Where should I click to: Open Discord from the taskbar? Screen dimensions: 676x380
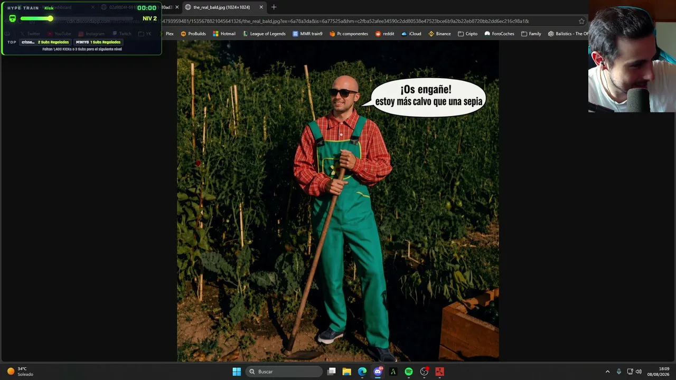[378, 372]
